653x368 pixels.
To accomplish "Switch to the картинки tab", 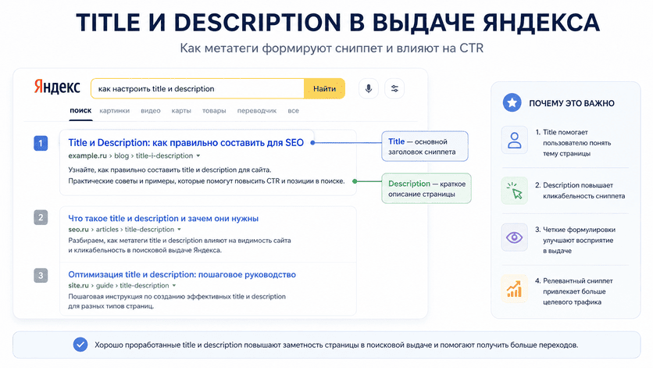I will tap(115, 110).
